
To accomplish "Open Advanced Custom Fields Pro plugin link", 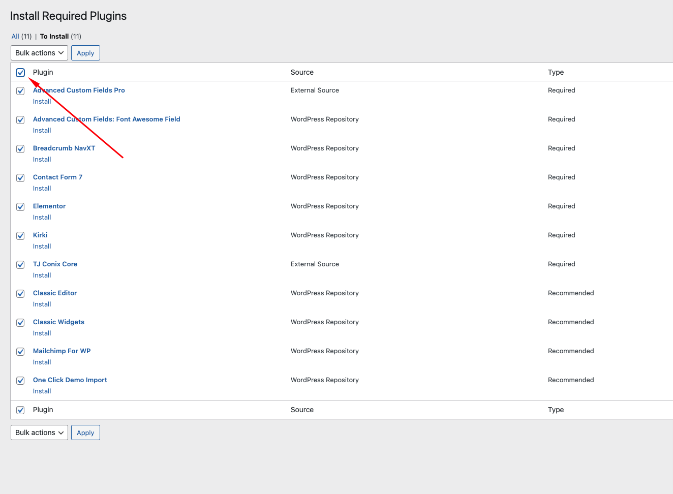I will [79, 90].
